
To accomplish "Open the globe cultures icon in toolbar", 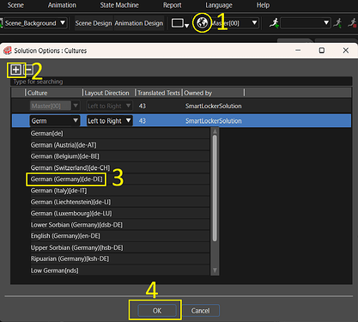I will (x=203, y=22).
